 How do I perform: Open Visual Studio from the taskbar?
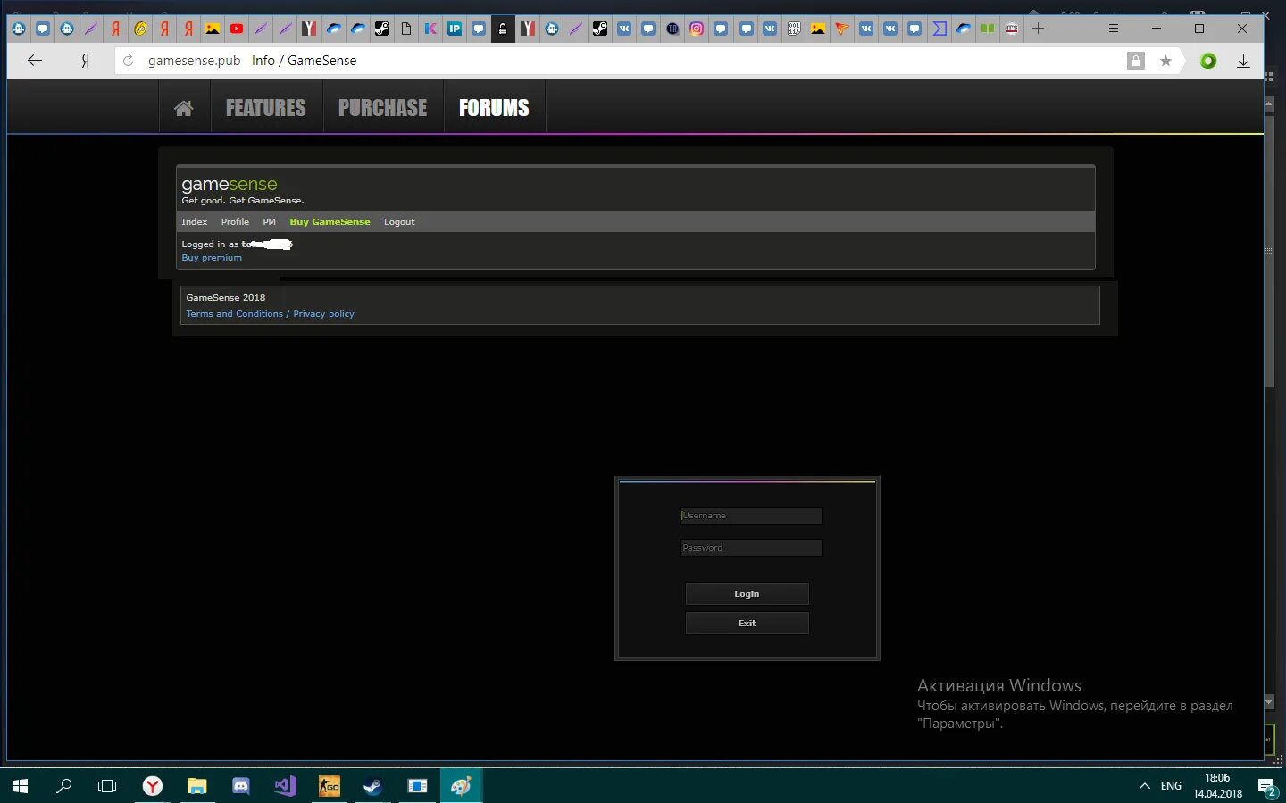pos(285,786)
